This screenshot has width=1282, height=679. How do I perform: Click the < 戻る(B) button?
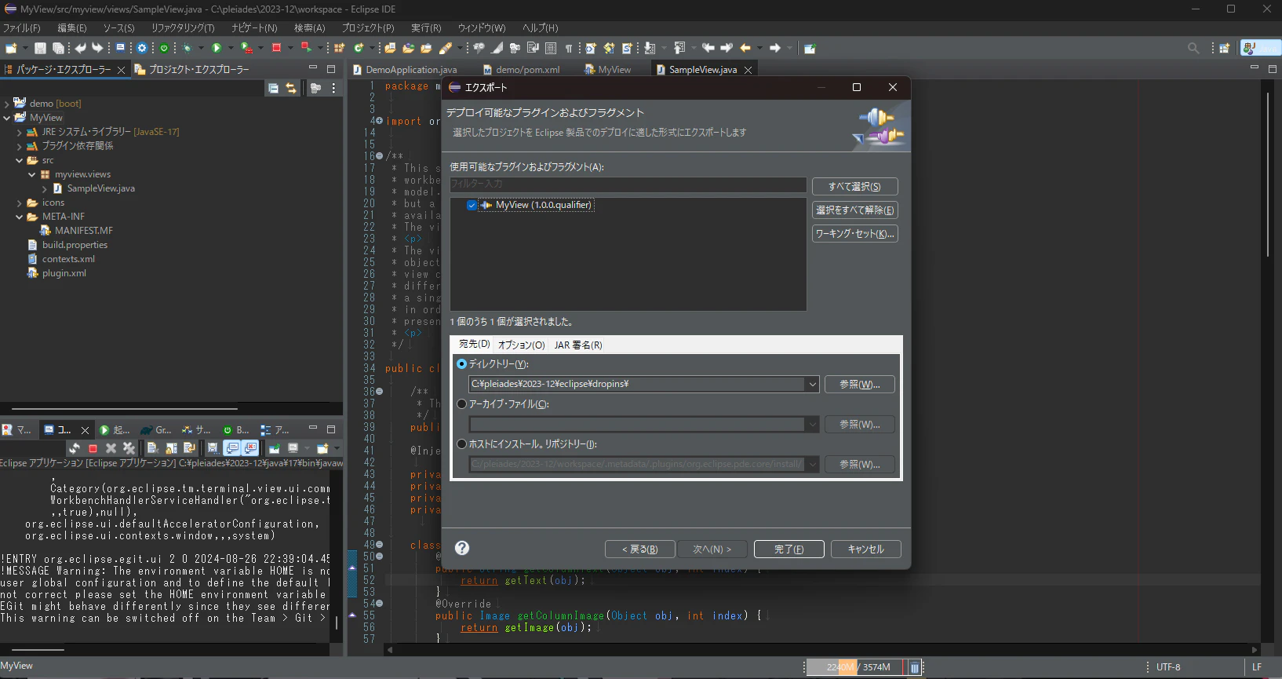[x=639, y=549]
